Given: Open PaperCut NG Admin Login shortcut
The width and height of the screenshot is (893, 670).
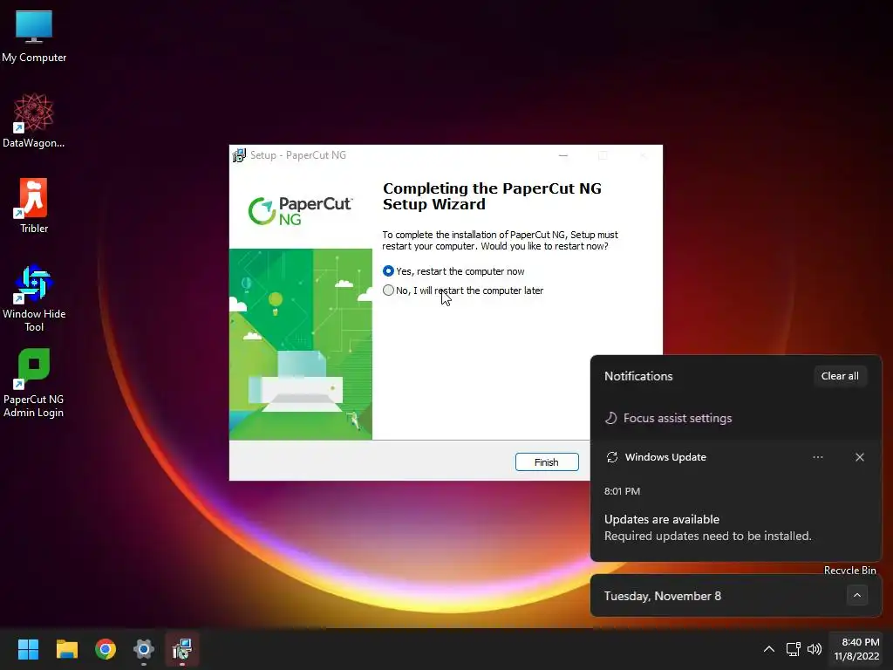Looking at the screenshot, I should (34, 384).
